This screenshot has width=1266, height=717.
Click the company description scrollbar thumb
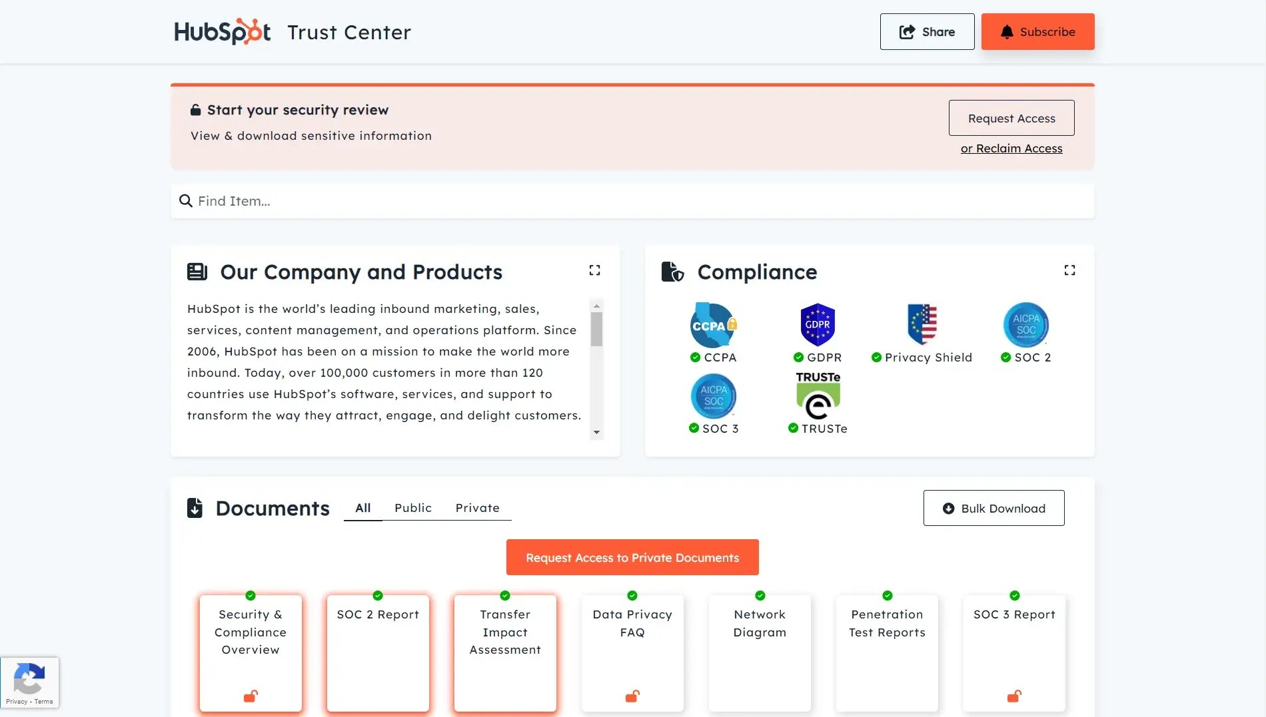pyautogui.click(x=596, y=329)
